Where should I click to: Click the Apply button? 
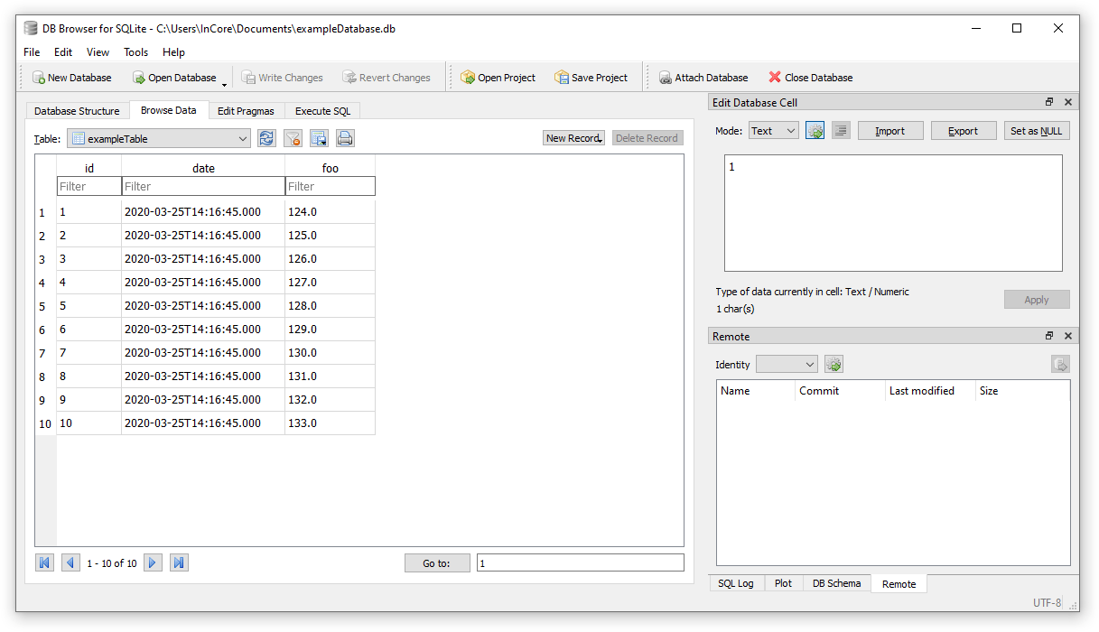(x=1037, y=300)
